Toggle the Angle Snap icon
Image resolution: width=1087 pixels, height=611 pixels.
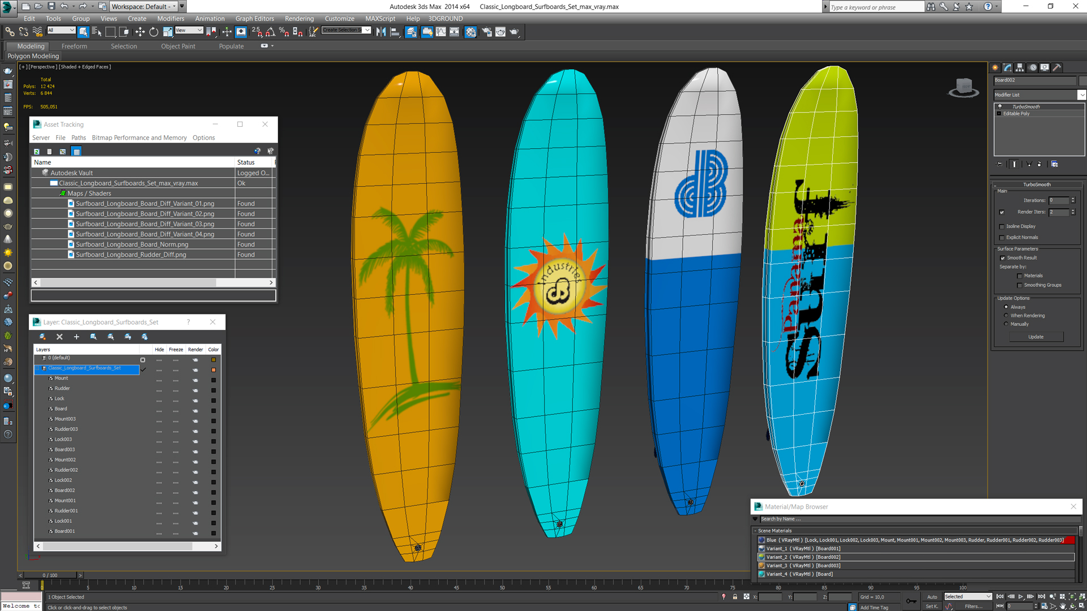click(271, 32)
